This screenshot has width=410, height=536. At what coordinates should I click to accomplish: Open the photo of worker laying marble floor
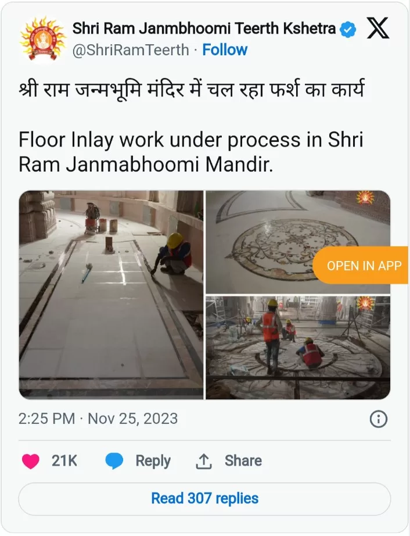coord(111,295)
